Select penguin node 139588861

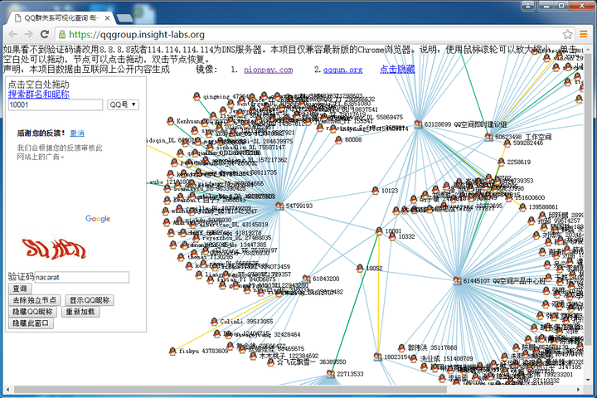point(522,207)
